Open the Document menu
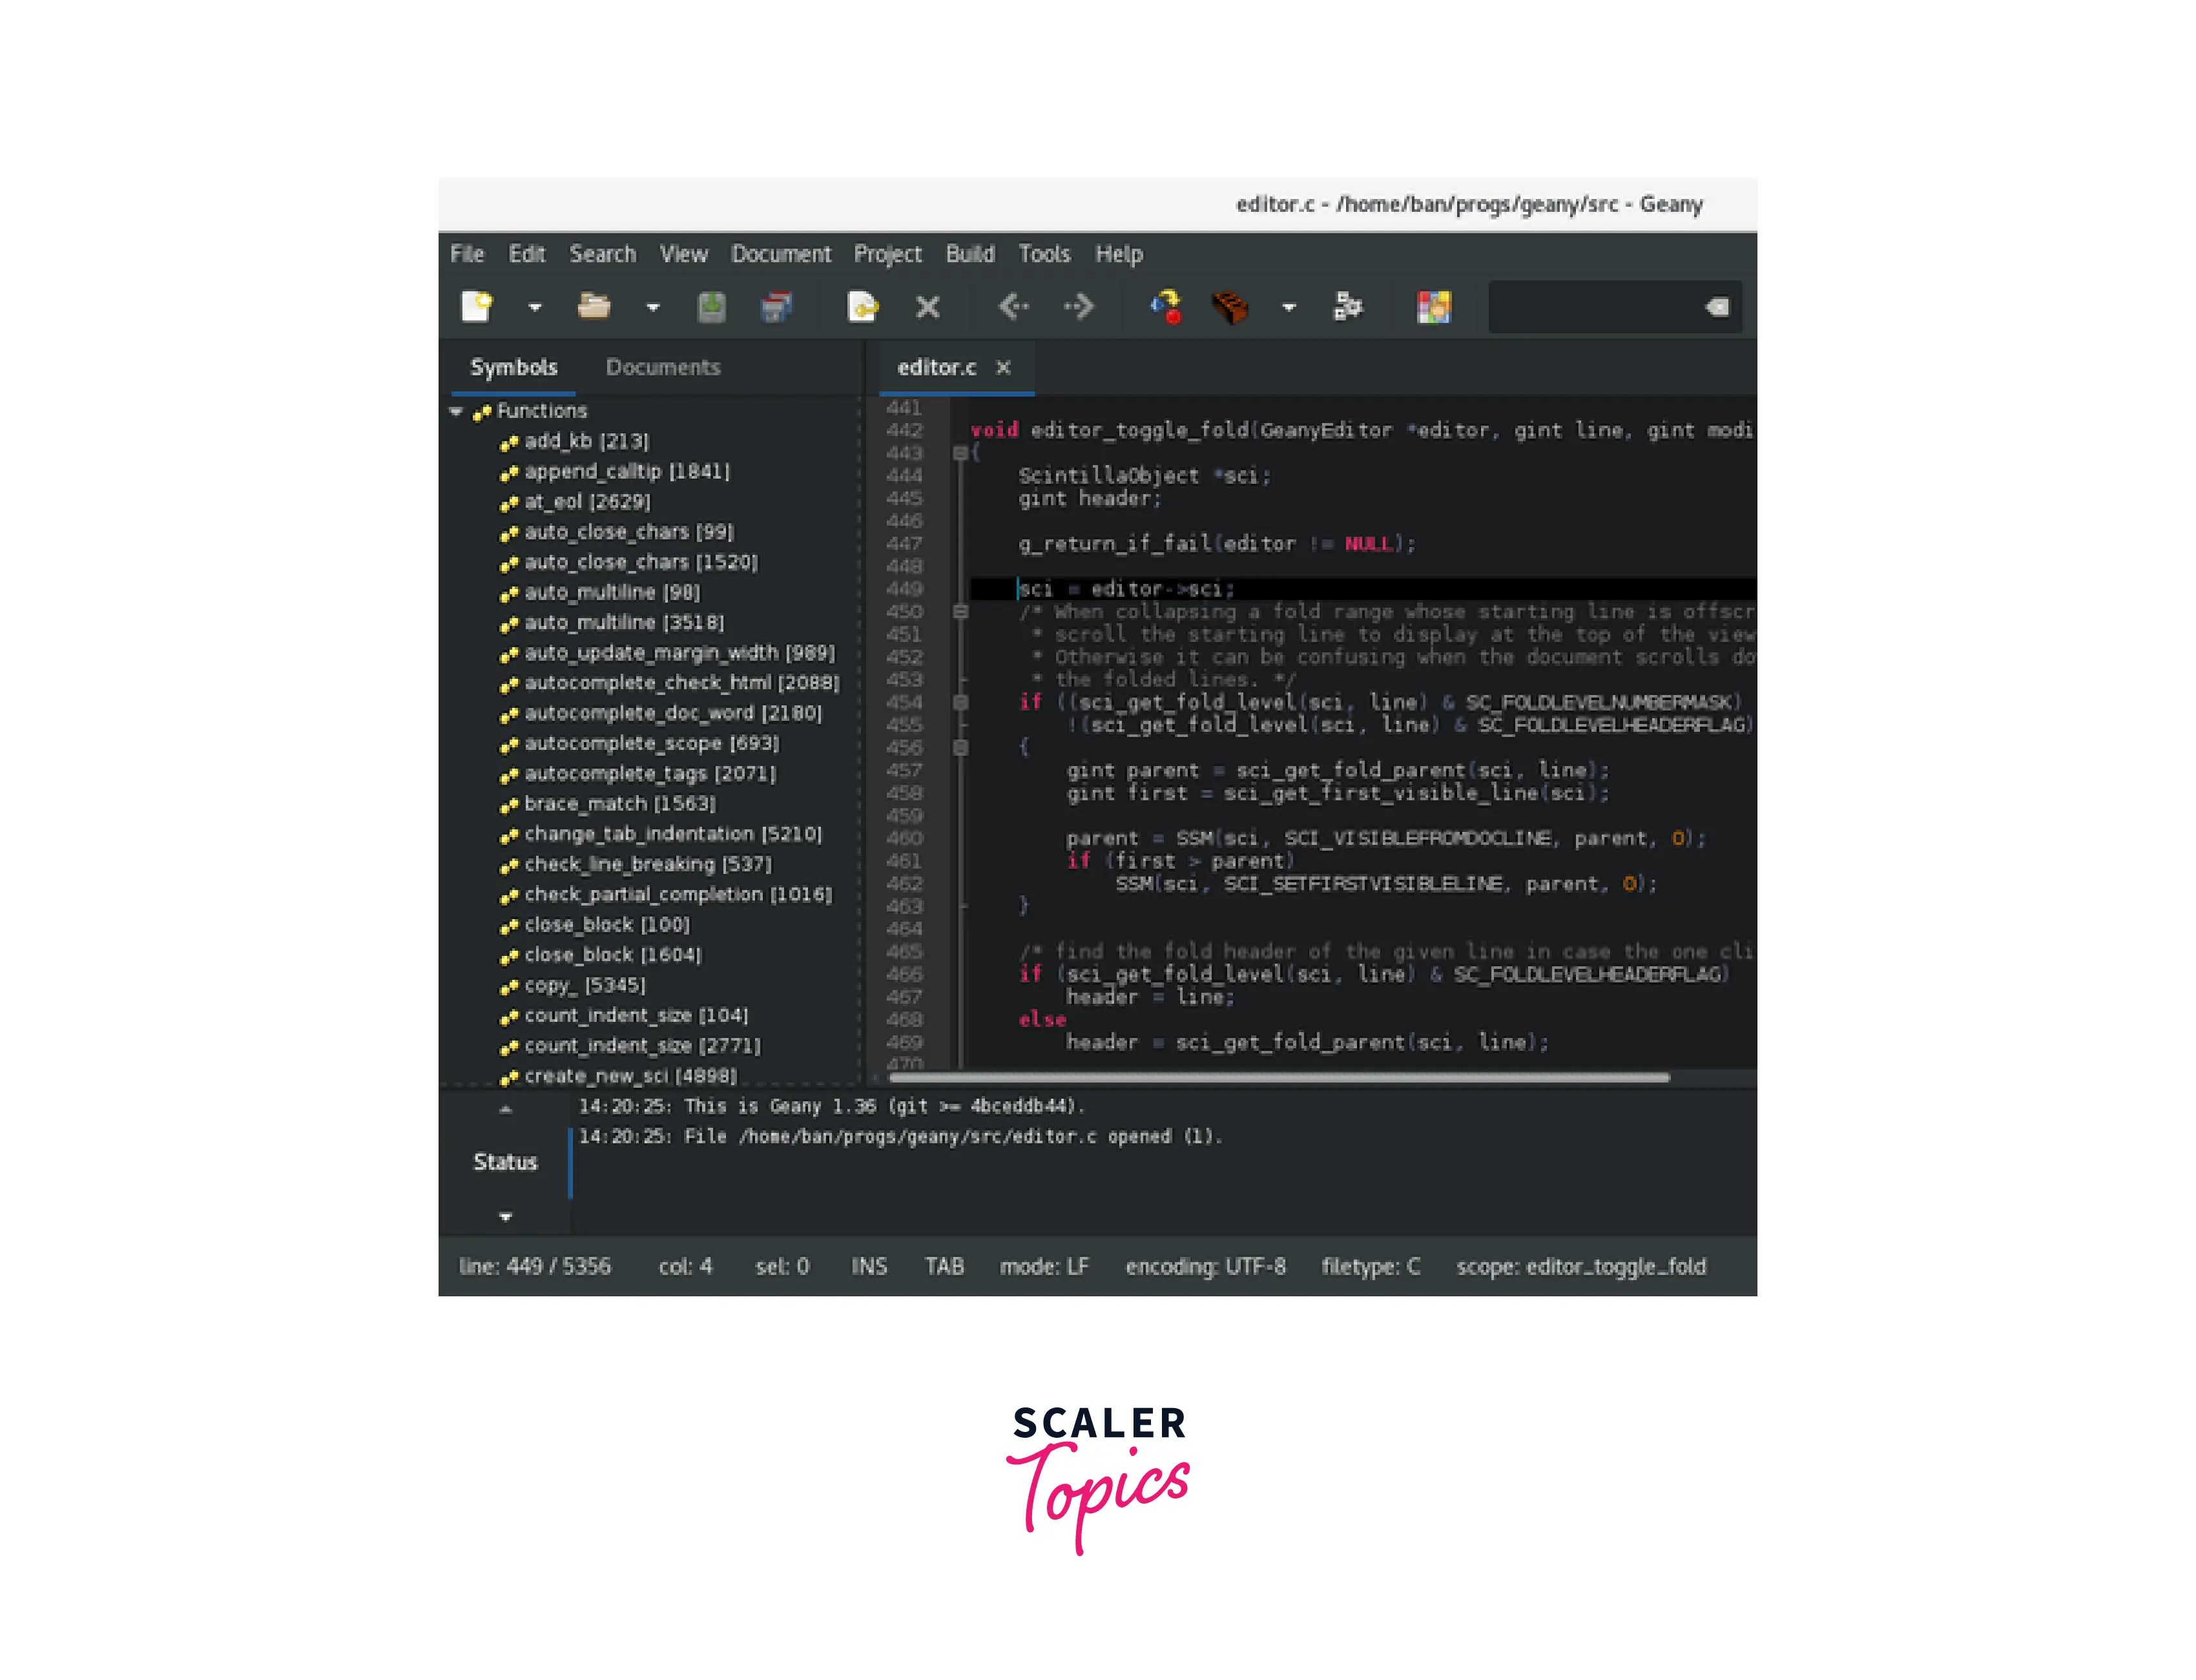Screen dimensions: 2196x1680 [780, 254]
